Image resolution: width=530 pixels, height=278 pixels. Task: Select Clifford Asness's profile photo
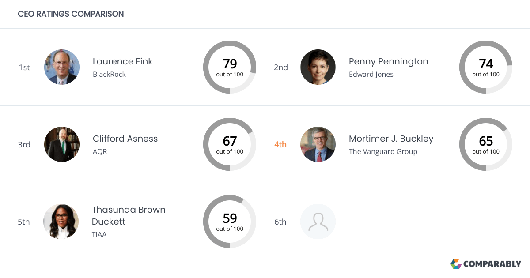(x=62, y=144)
